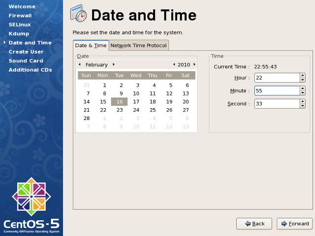Select Kdump in the sidebar
Image resolution: width=315 pixels, height=236 pixels.
tap(19, 33)
